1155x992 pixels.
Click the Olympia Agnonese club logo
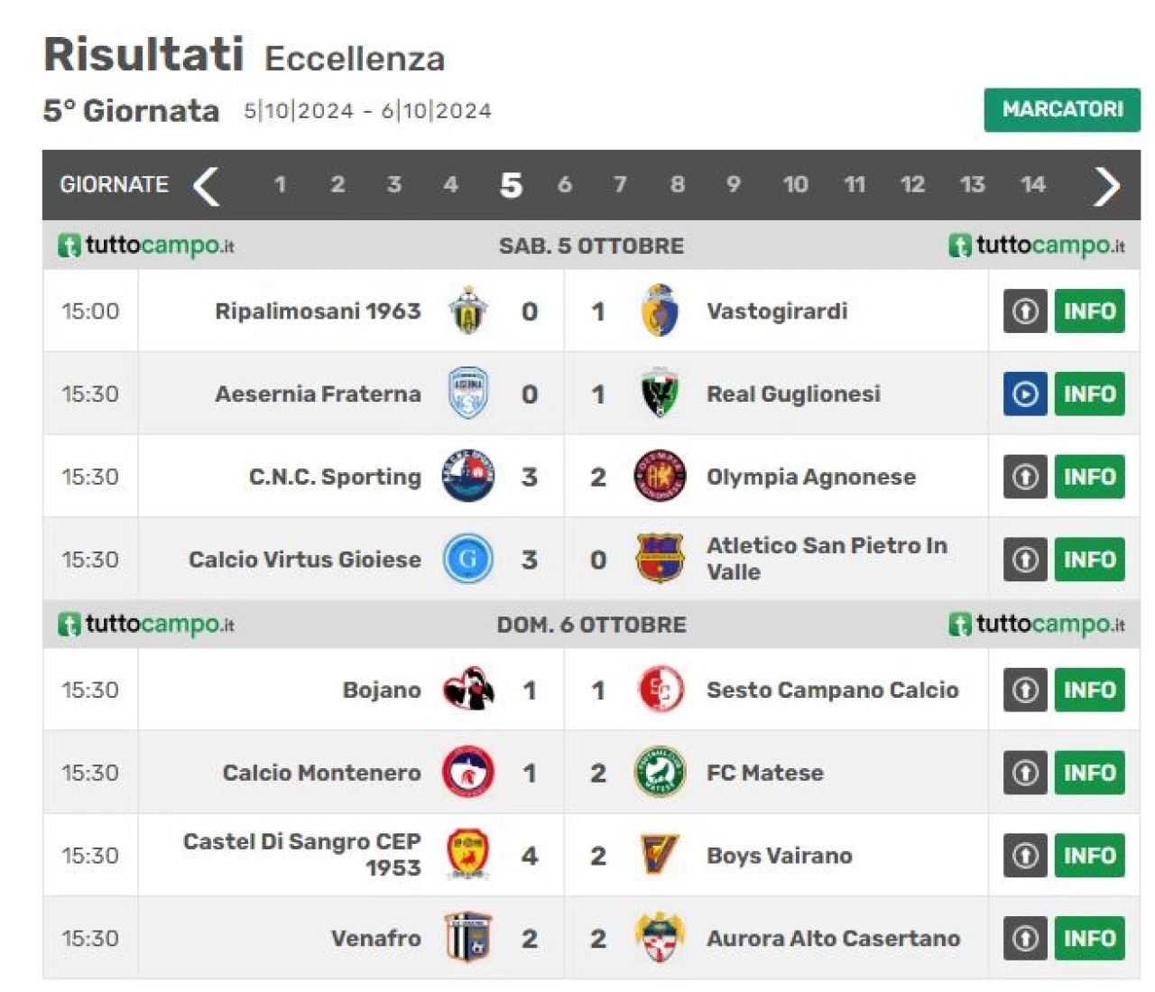(660, 477)
